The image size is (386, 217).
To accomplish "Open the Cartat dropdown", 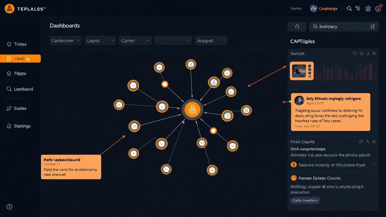I will coord(135,41).
